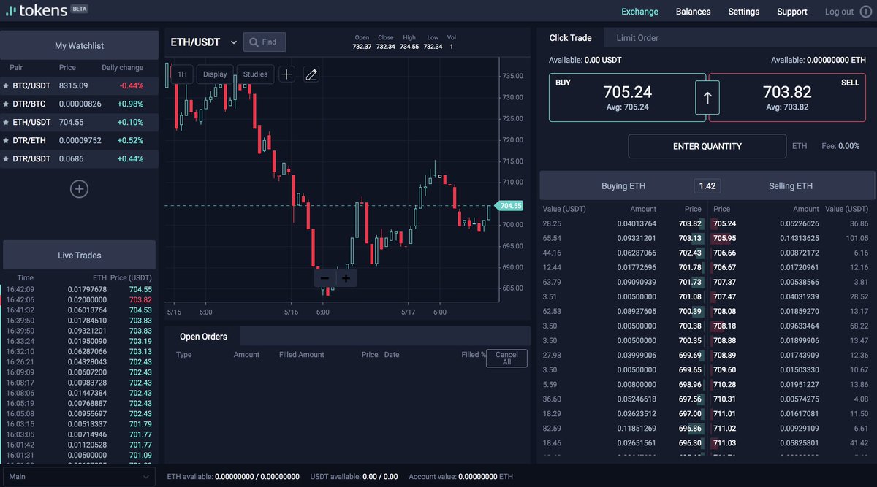Click the bid amount 0.04013764
The image size is (877, 487).
(x=637, y=223)
